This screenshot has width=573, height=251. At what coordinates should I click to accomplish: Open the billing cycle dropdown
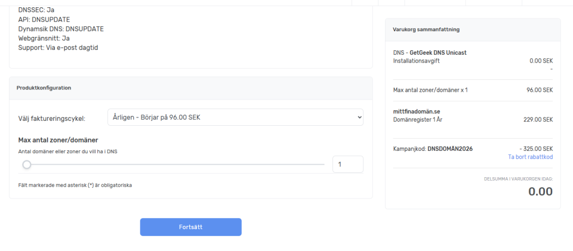pyautogui.click(x=235, y=118)
